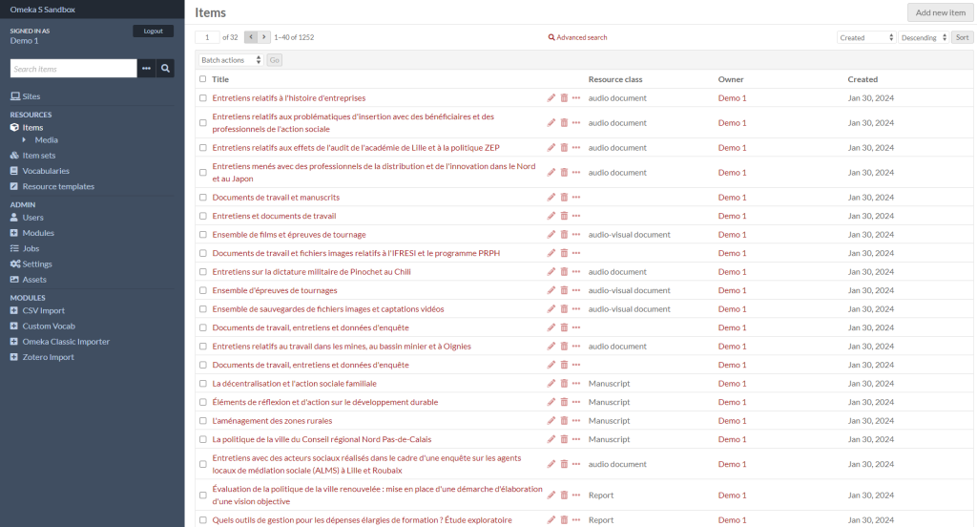The width and height of the screenshot is (977, 527).
Task: Go to next page arrow
Action: coord(264,37)
